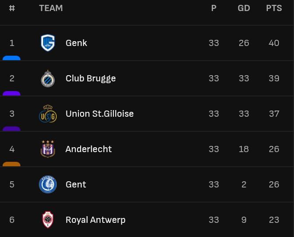This screenshot has height=237, width=294.
Task: Select the Union St.Gilloise team name
Action: pos(100,114)
